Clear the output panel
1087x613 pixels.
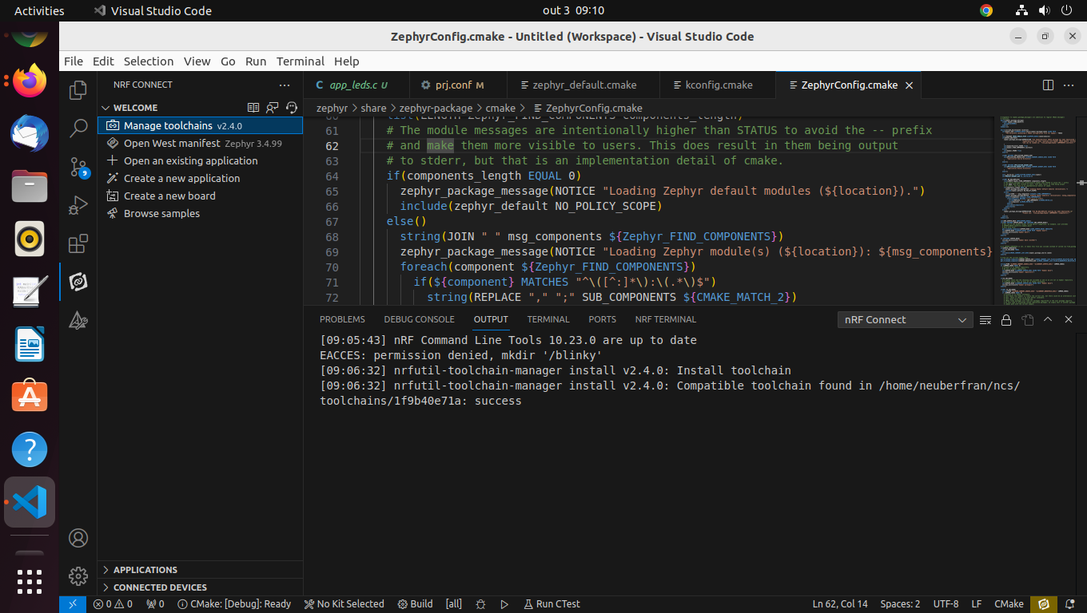point(985,319)
